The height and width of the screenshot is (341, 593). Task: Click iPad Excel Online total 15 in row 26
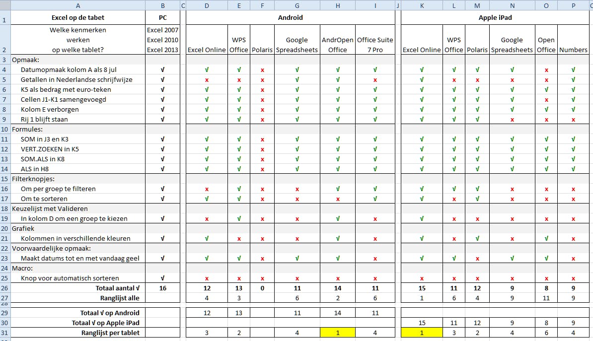pos(422,288)
